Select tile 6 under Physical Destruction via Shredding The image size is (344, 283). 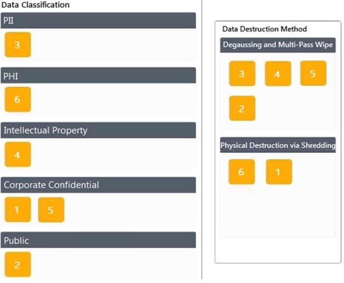[242, 172]
